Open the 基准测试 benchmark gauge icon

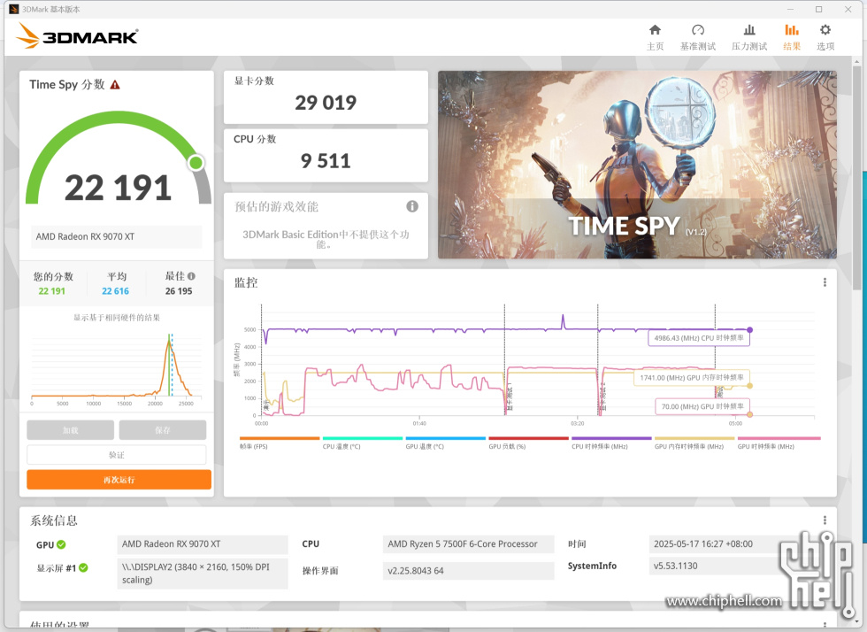click(698, 30)
